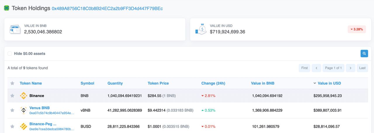Screen dimensions: 374x133
Task: Sort by Token Name column header
Action: (x=31, y=83)
